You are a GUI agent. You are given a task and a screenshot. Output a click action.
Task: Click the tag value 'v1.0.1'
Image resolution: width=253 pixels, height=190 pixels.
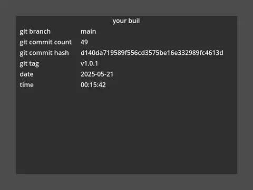(x=89, y=63)
